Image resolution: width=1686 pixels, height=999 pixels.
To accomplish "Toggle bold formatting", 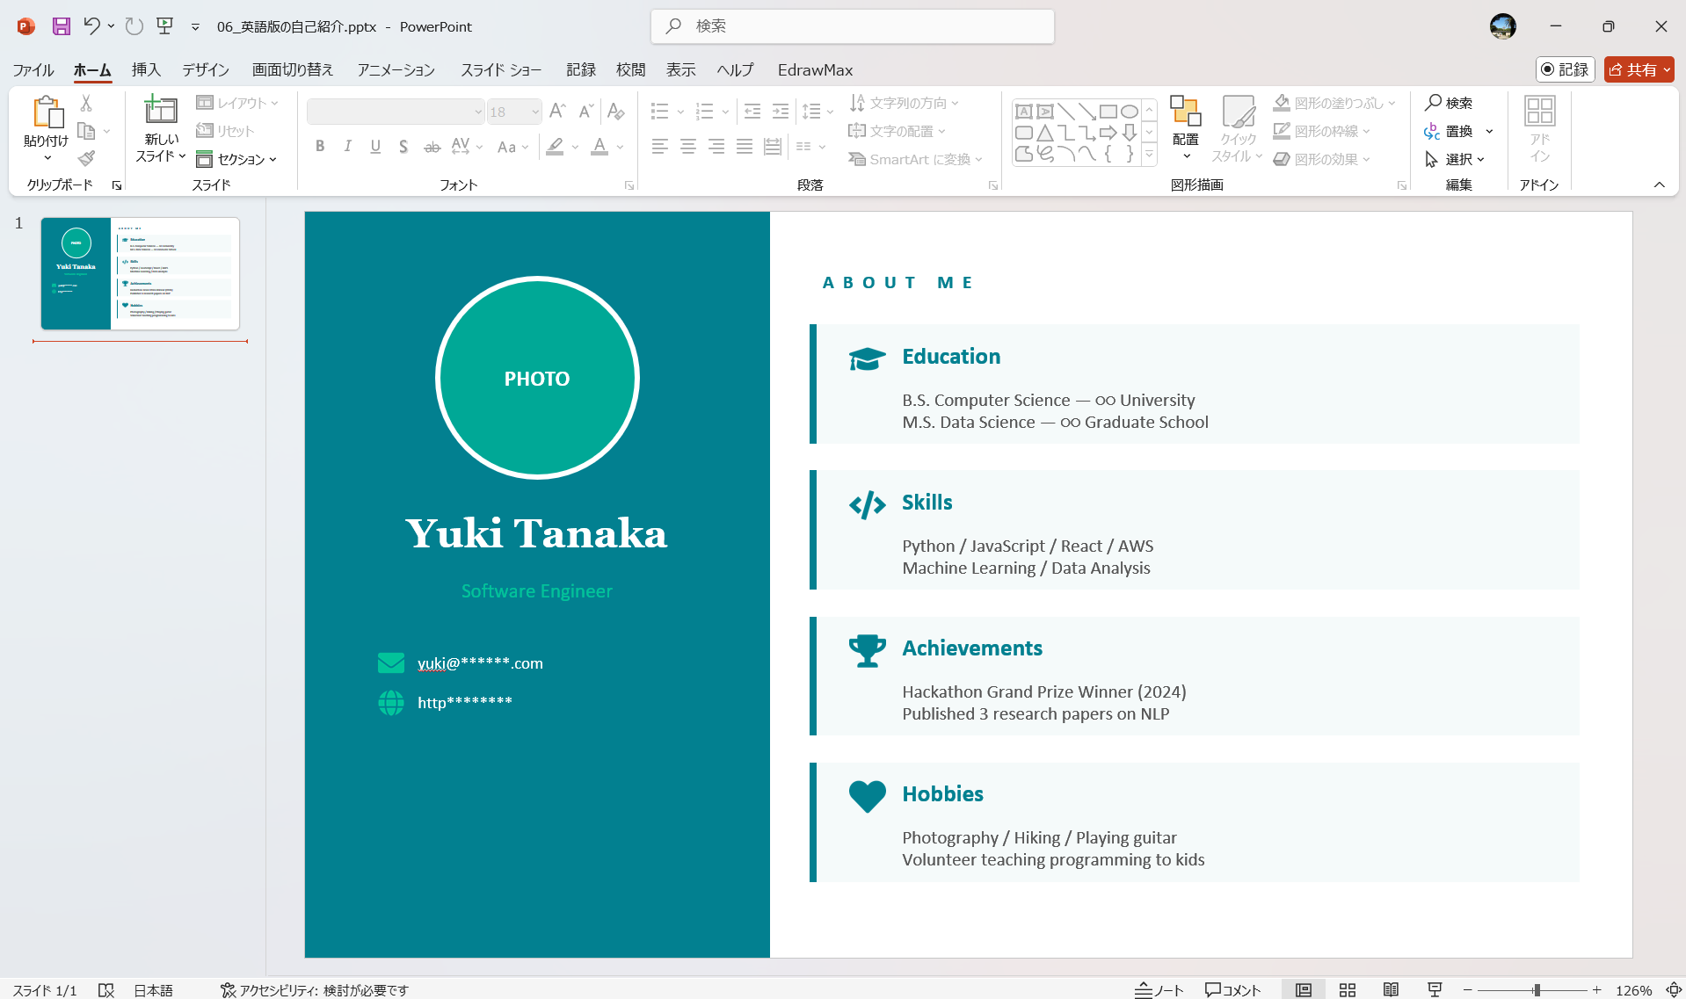I will pos(320,147).
